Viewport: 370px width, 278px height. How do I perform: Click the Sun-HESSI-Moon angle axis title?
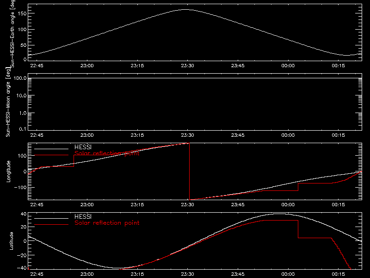click(x=8, y=102)
